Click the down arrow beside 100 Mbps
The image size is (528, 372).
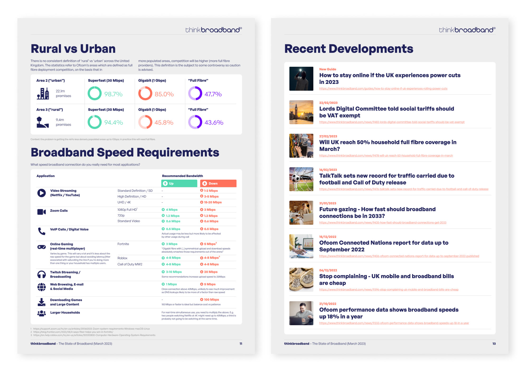point(202,299)
